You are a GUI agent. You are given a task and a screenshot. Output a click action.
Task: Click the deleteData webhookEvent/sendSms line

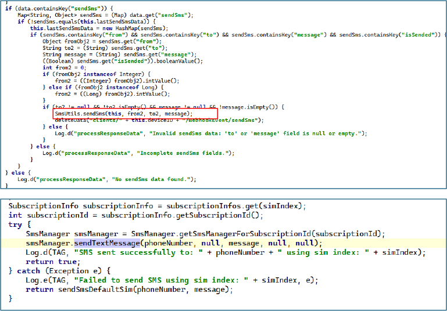(x=159, y=120)
